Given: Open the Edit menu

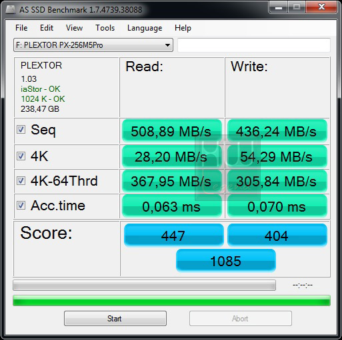Looking at the screenshot, I should click(x=47, y=28).
